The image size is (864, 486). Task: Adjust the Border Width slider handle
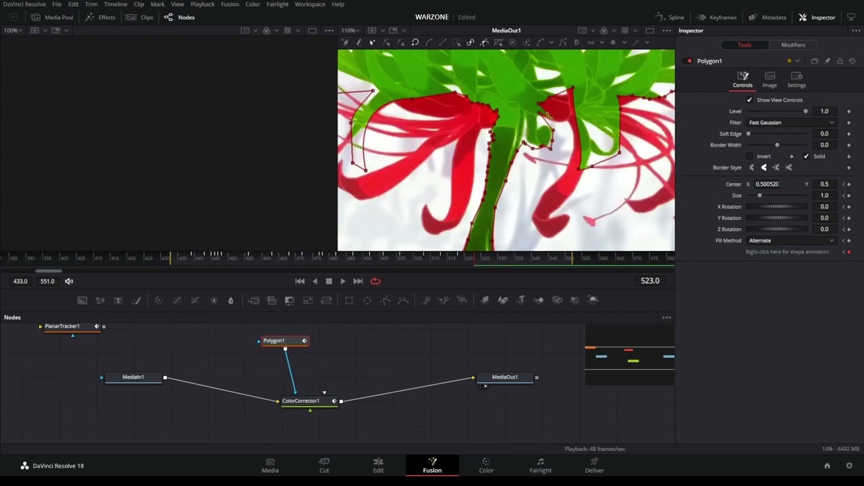tap(777, 145)
